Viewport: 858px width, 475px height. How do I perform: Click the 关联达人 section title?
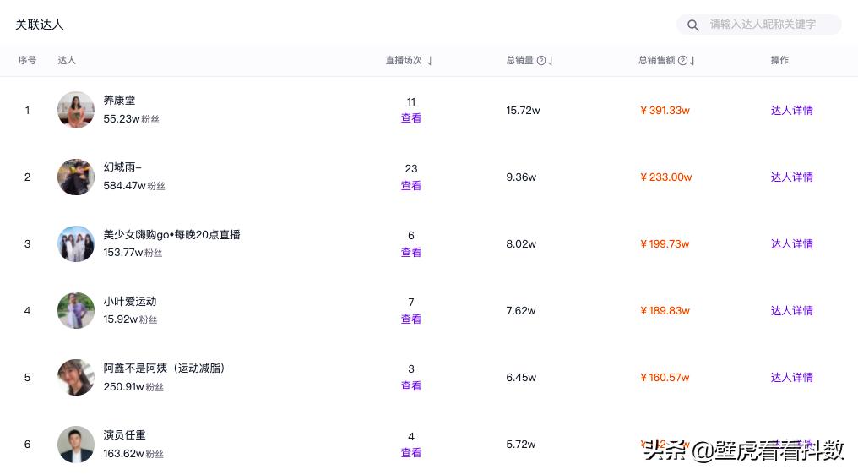(x=40, y=25)
